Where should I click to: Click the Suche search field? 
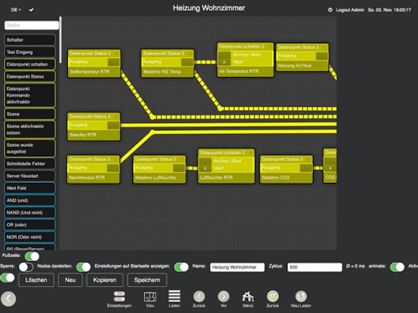(32, 25)
